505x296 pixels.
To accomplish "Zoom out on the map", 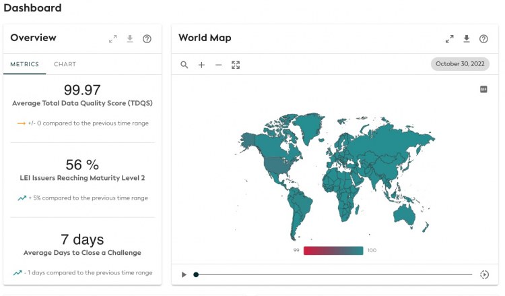I will (x=218, y=65).
